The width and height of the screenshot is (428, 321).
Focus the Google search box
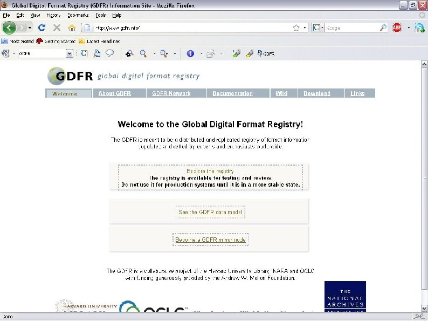(352, 28)
